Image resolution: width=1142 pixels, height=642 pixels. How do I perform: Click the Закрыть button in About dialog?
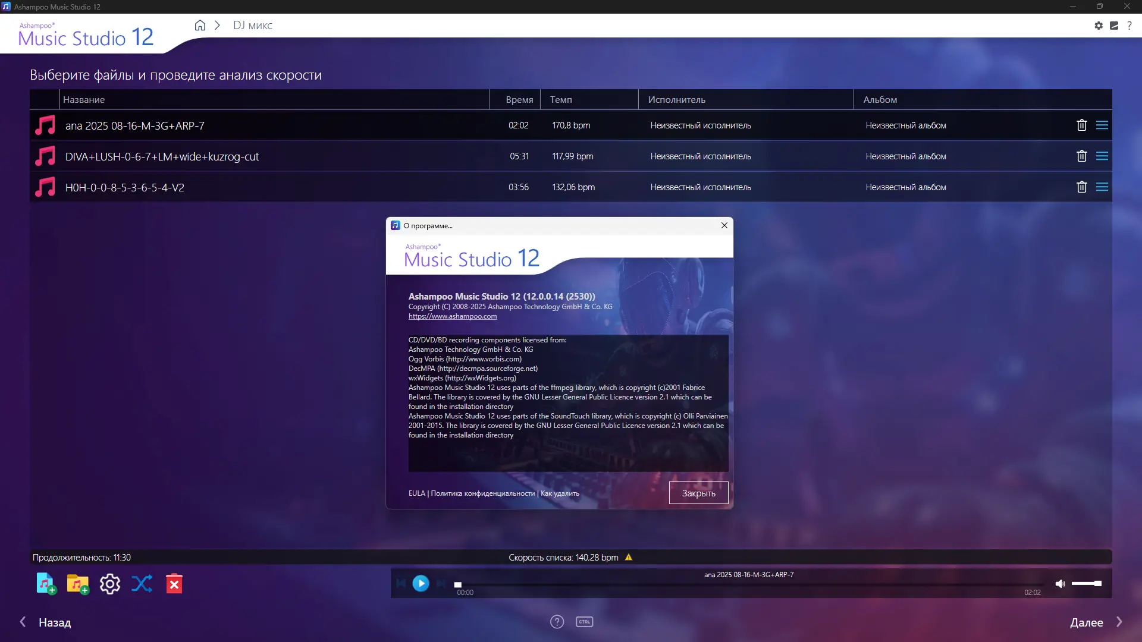[x=698, y=493]
